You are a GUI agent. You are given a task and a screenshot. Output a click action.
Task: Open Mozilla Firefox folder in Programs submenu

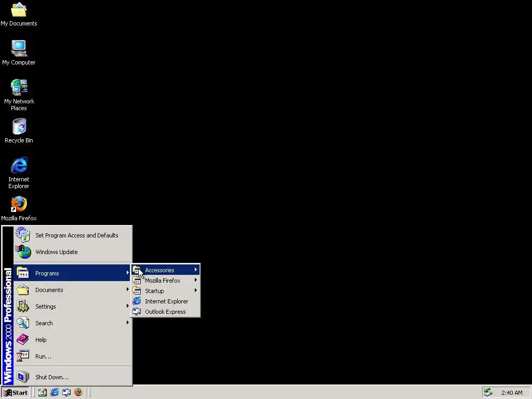coord(166,281)
